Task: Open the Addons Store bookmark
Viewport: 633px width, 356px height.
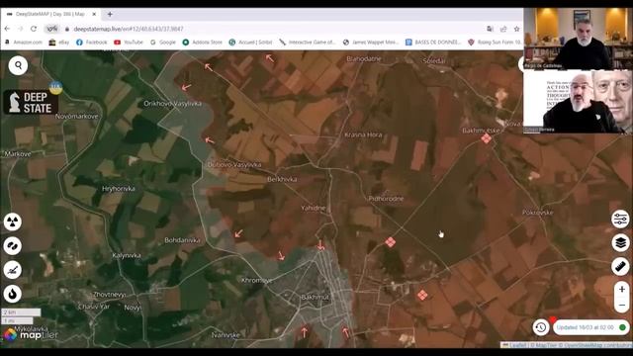Action: (x=202, y=42)
